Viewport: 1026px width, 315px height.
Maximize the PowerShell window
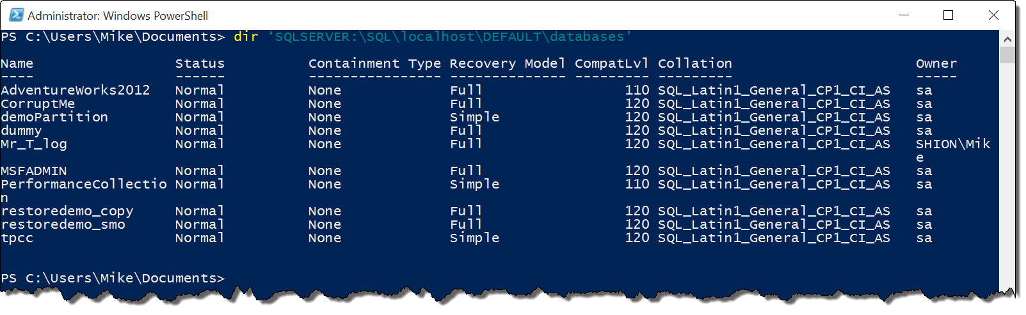point(949,15)
